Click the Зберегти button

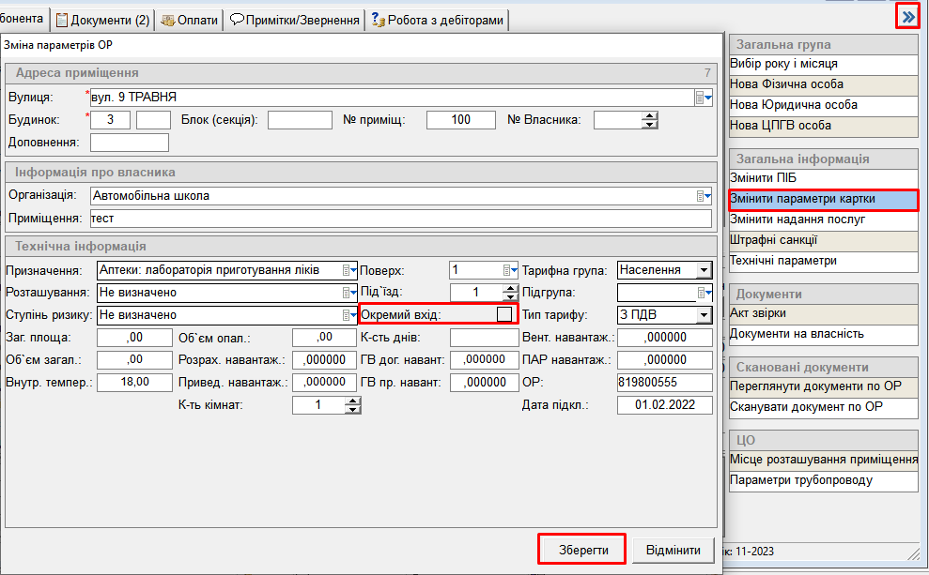tap(582, 549)
